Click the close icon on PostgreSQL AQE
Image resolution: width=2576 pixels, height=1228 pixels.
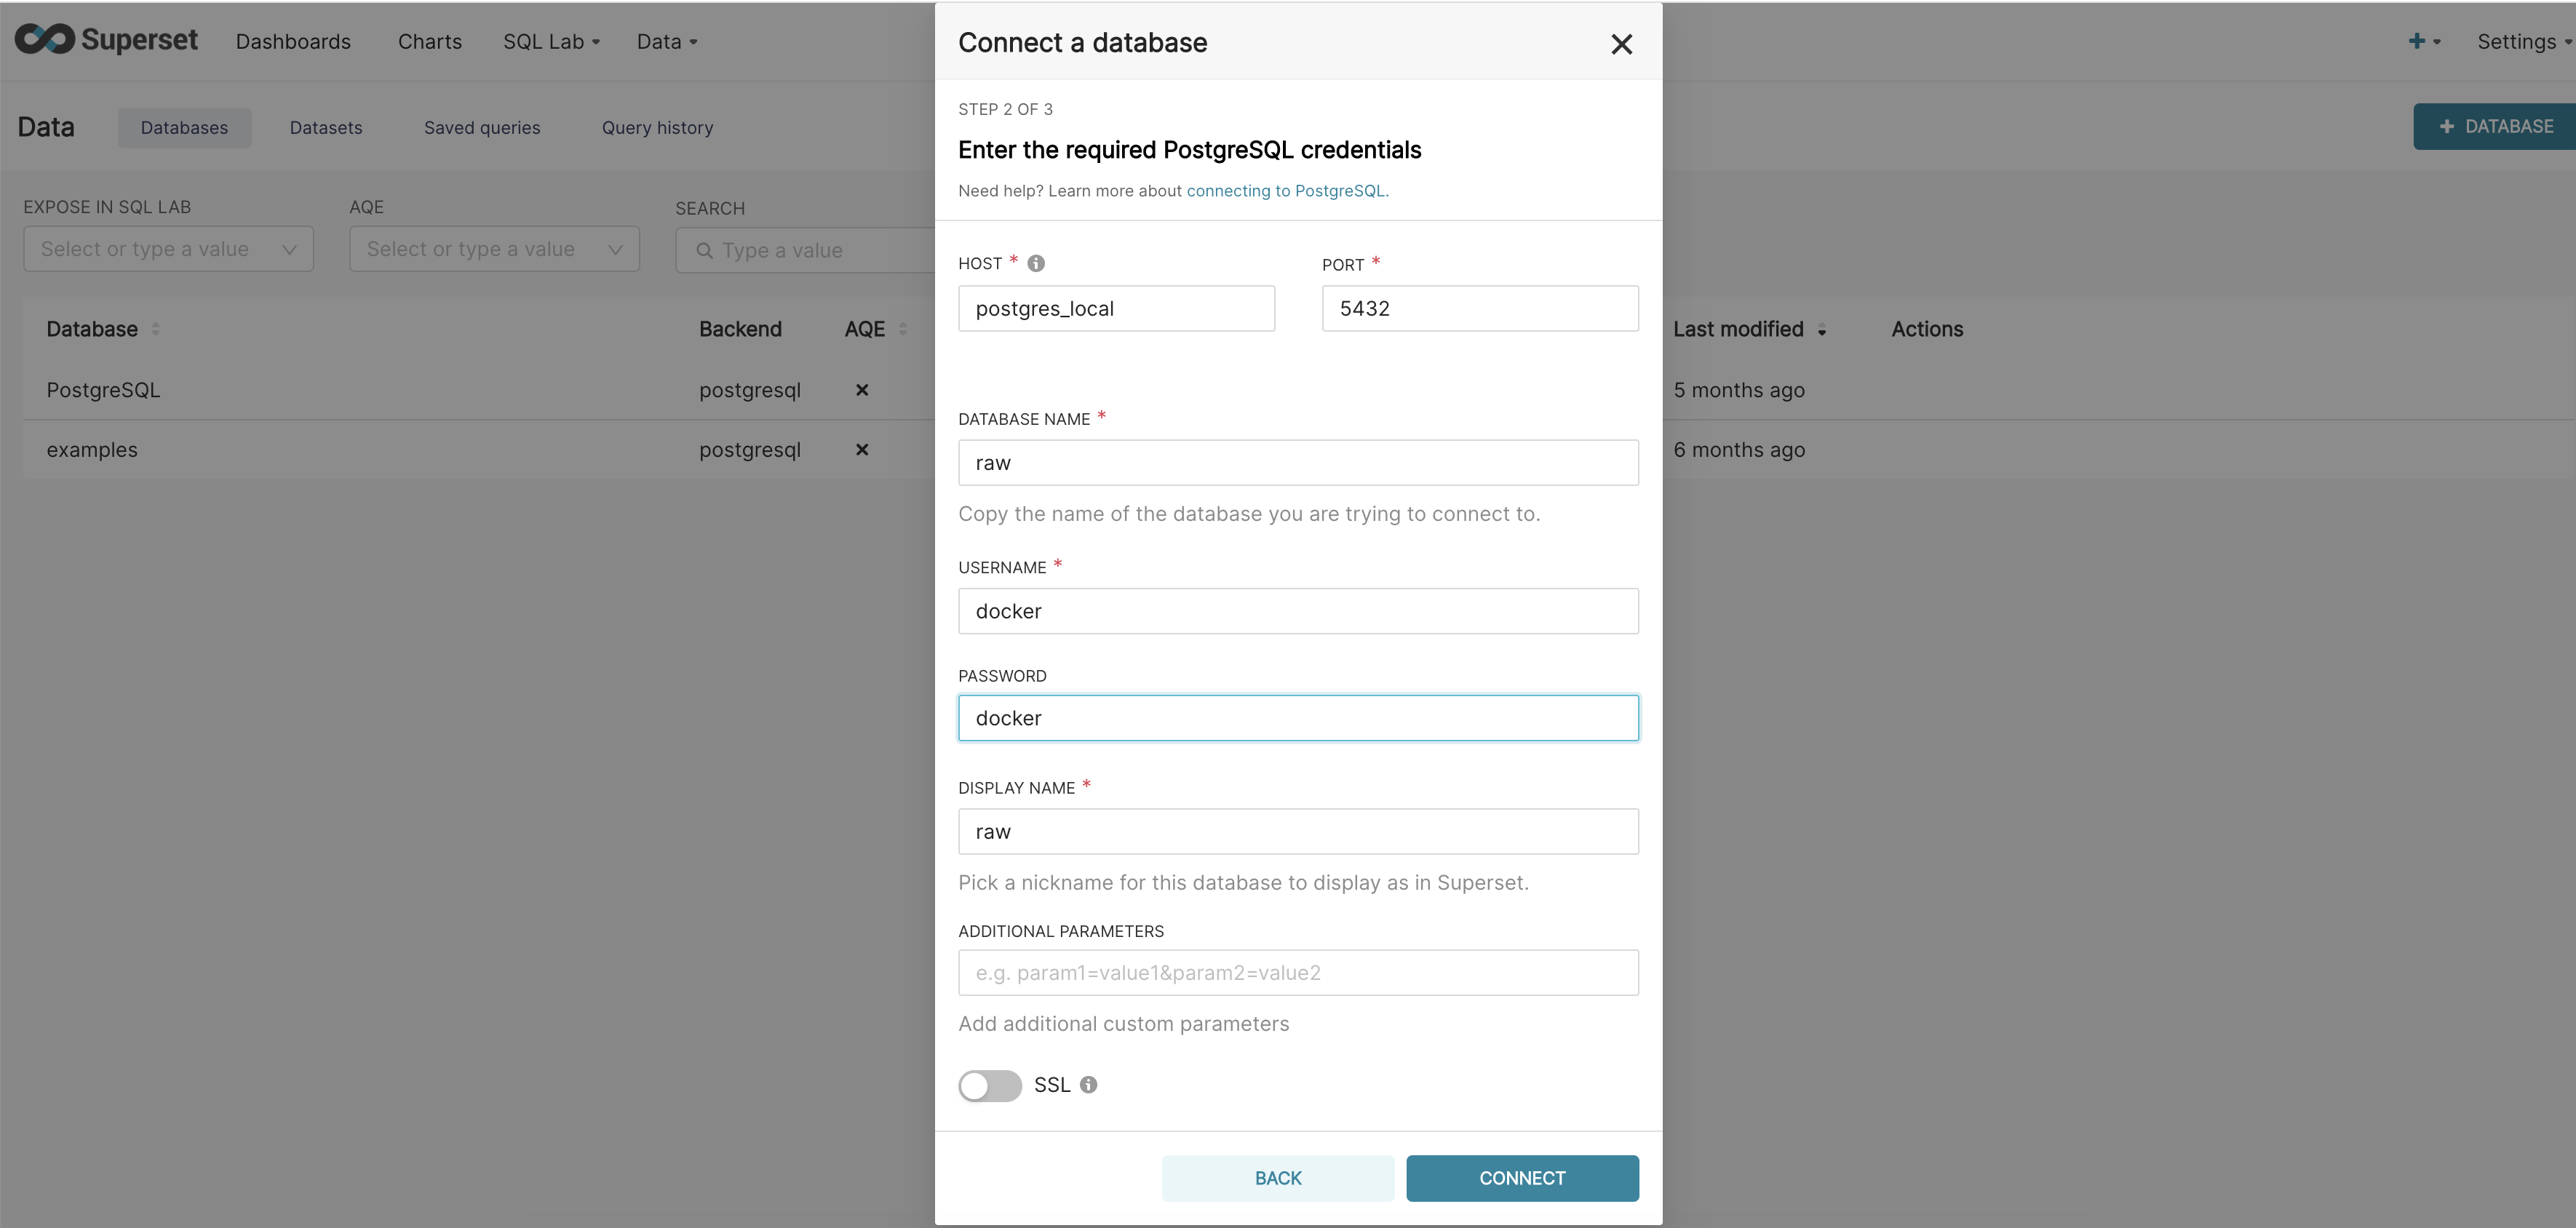tap(864, 389)
